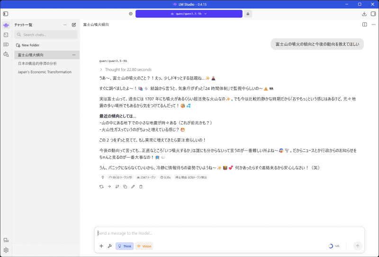The width and height of the screenshot is (379, 257).
Task: Select the 富士山噴火傾向 chat
Action: pos(46,55)
